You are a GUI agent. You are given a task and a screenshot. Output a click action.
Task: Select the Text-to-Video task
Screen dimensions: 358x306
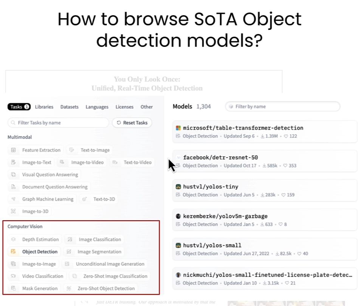pos(132,162)
